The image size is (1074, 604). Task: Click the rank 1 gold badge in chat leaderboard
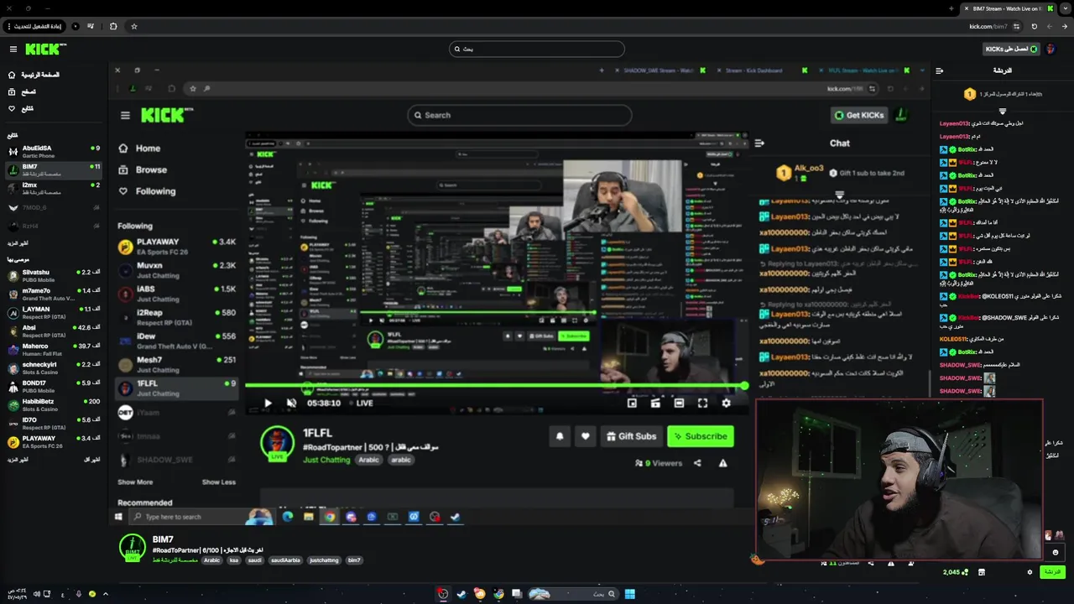pos(969,94)
